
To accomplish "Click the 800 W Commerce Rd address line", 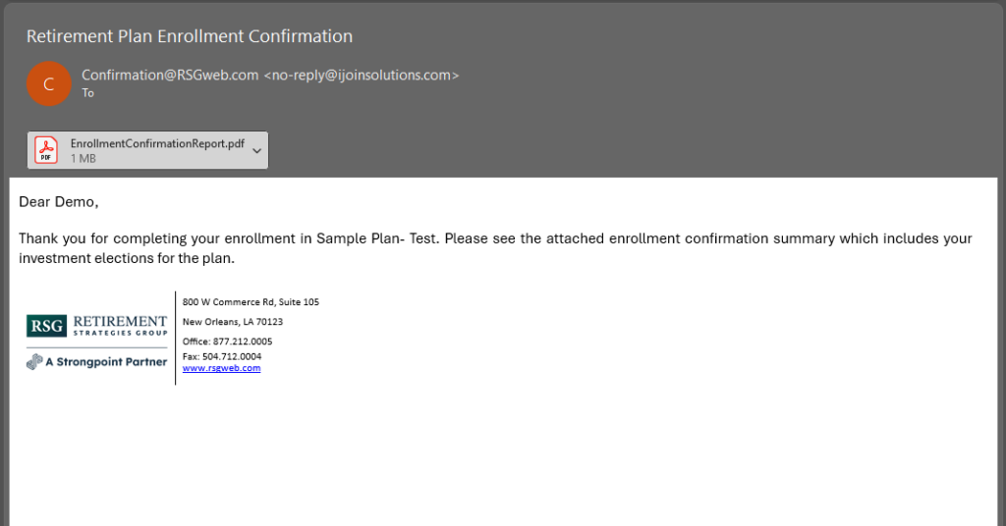I will (251, 302).
